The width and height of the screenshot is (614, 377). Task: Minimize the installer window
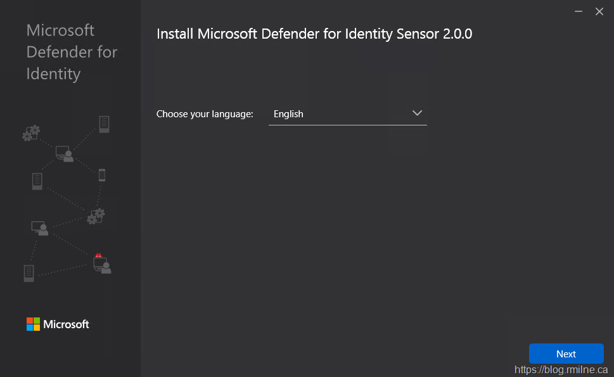[579, 11]
